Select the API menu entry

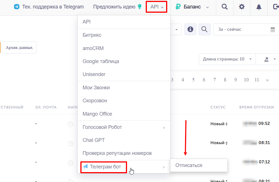tap(124, 22)
